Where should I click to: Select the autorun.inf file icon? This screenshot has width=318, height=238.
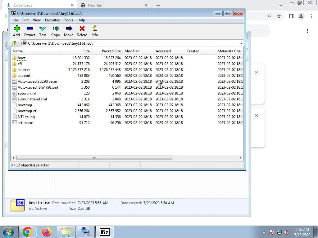[14, 93]
